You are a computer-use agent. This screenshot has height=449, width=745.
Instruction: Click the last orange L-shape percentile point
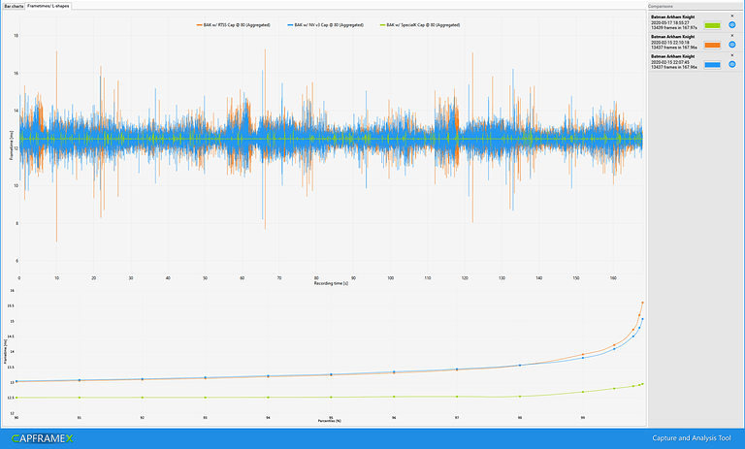tap(642, 303)
